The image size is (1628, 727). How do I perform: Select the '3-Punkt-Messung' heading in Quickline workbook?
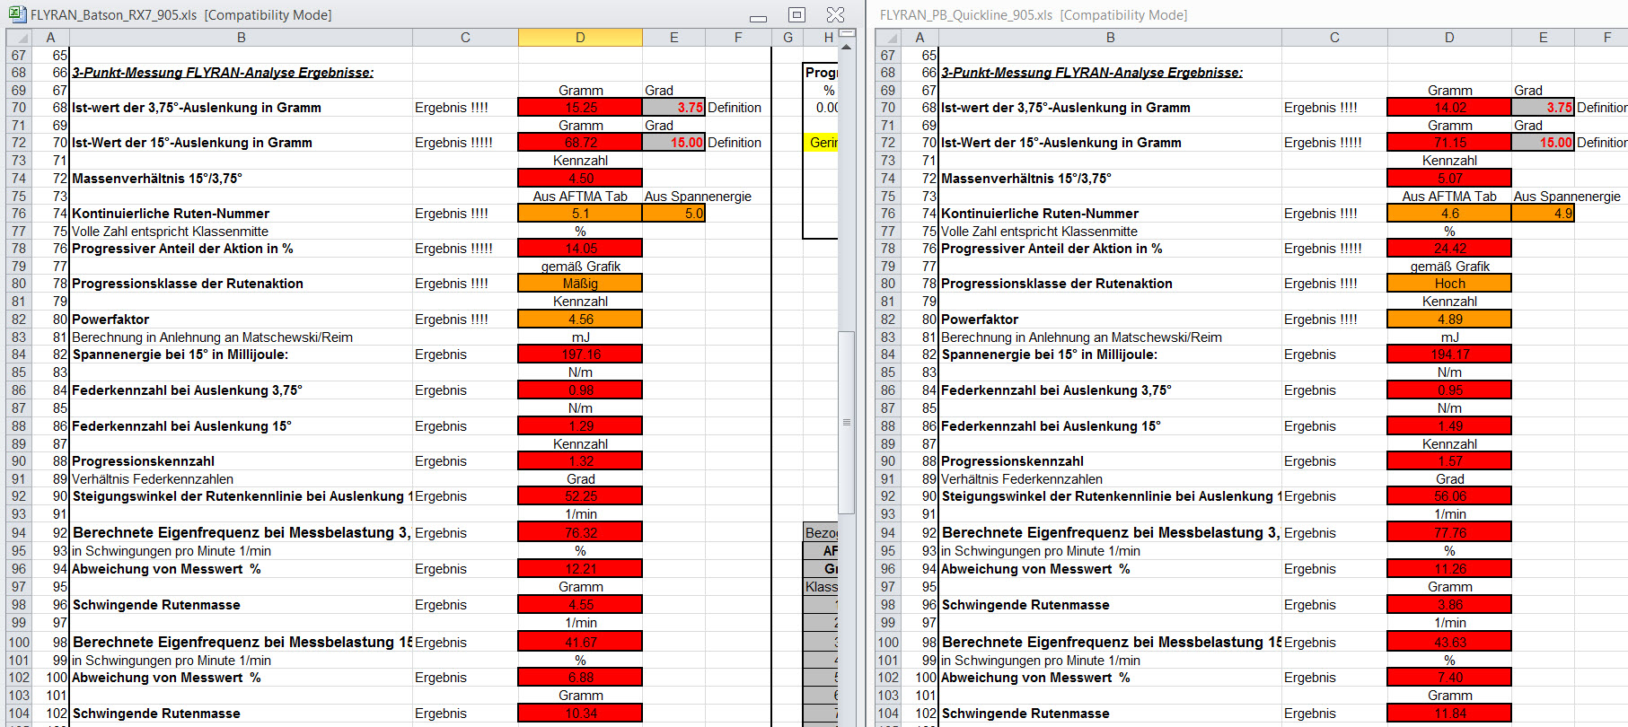coord(1092,73)
